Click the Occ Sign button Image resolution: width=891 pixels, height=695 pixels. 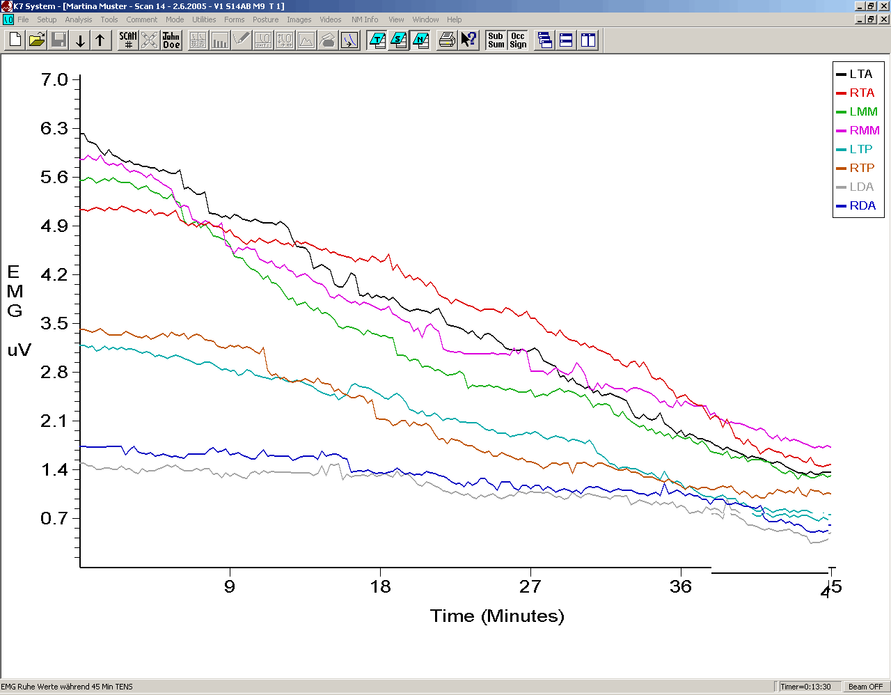click(518, 40)
